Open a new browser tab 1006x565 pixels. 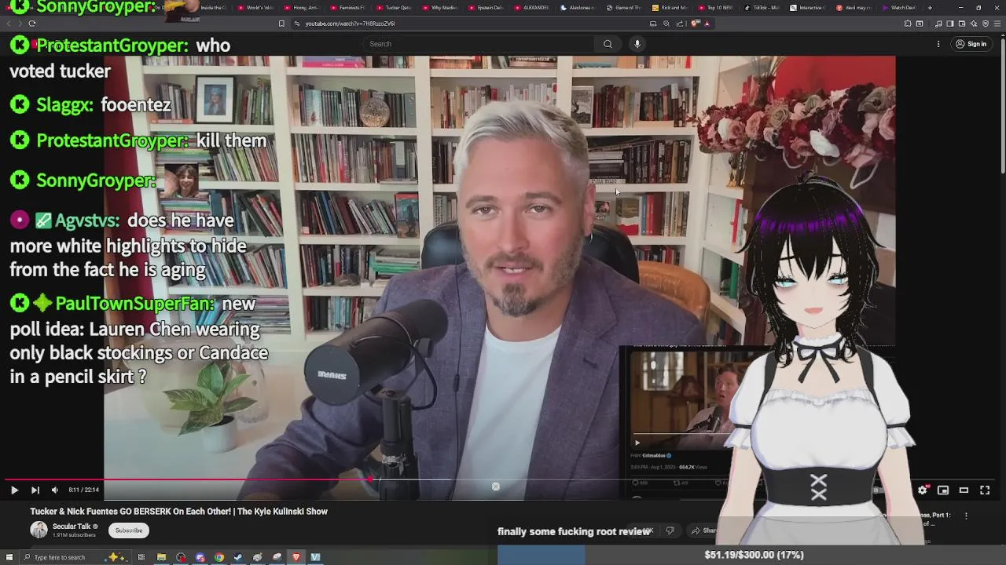[930, 8]
